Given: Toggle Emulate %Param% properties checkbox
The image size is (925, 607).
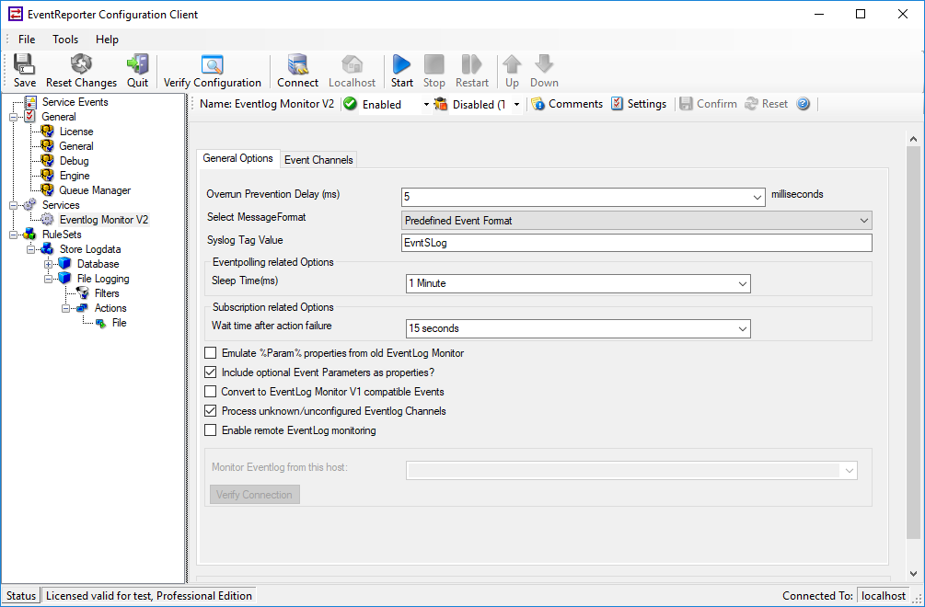Looking at the screenshot, I should [x=211, y=353].
